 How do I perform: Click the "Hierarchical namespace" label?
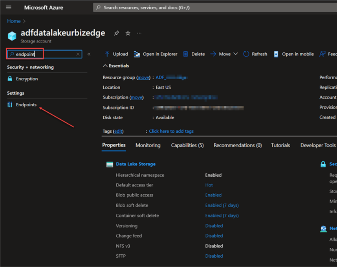point(140,175)
